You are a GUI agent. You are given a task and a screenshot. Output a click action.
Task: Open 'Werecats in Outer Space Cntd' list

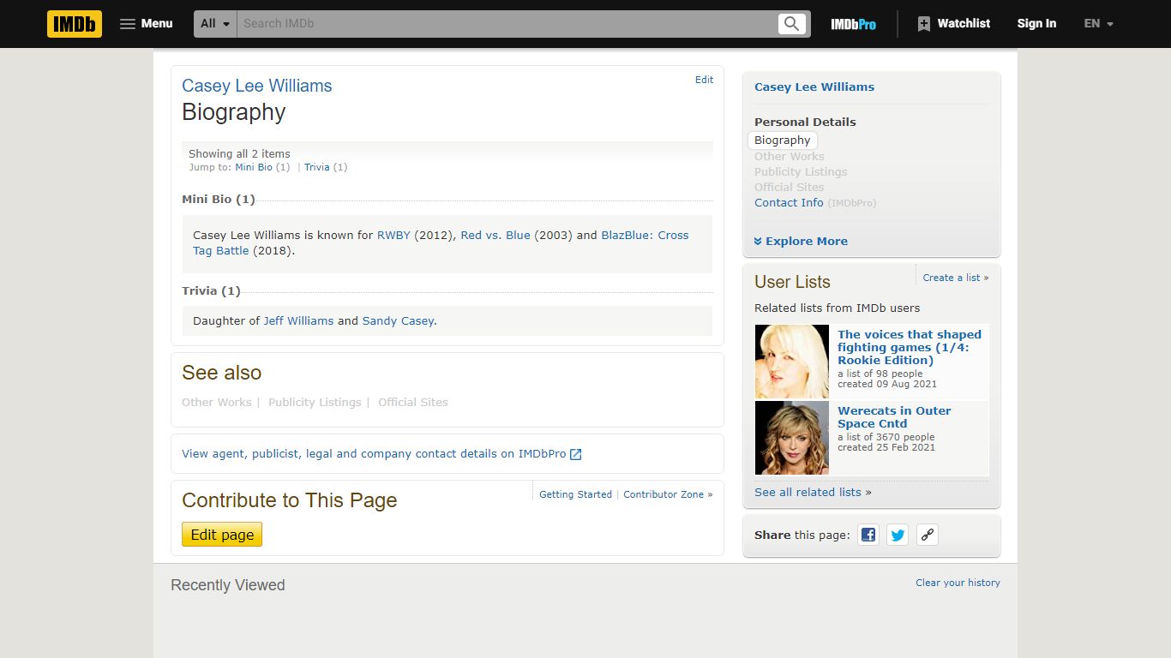[894, 417]
